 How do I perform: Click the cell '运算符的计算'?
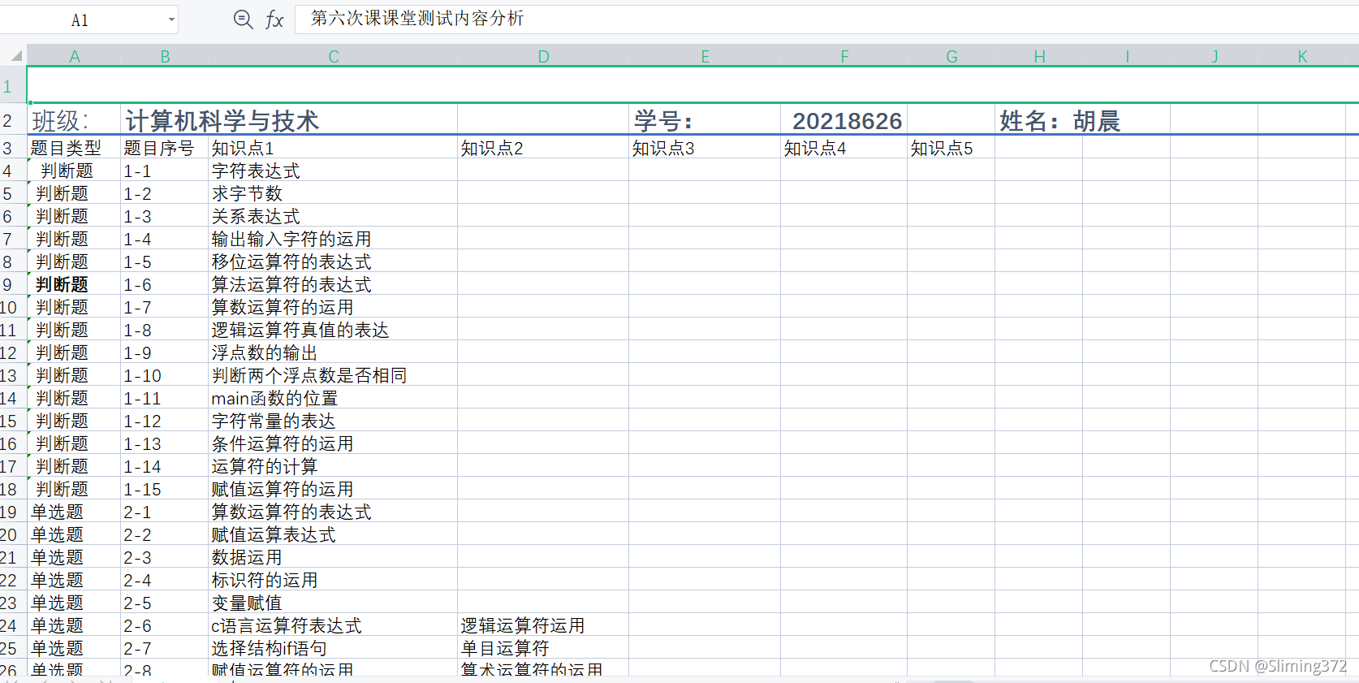click(333, 466)
